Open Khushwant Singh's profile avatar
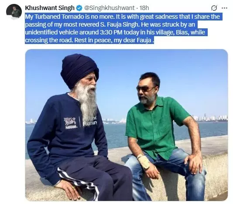This screenshot has height=204, width=233. coord(14,12)
